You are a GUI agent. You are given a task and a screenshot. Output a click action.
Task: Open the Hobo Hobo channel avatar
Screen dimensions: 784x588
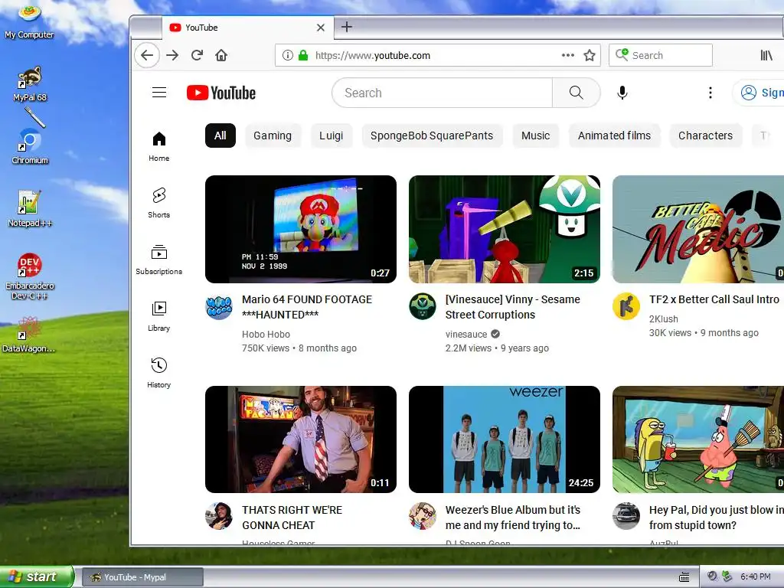[x=219, y=306]
